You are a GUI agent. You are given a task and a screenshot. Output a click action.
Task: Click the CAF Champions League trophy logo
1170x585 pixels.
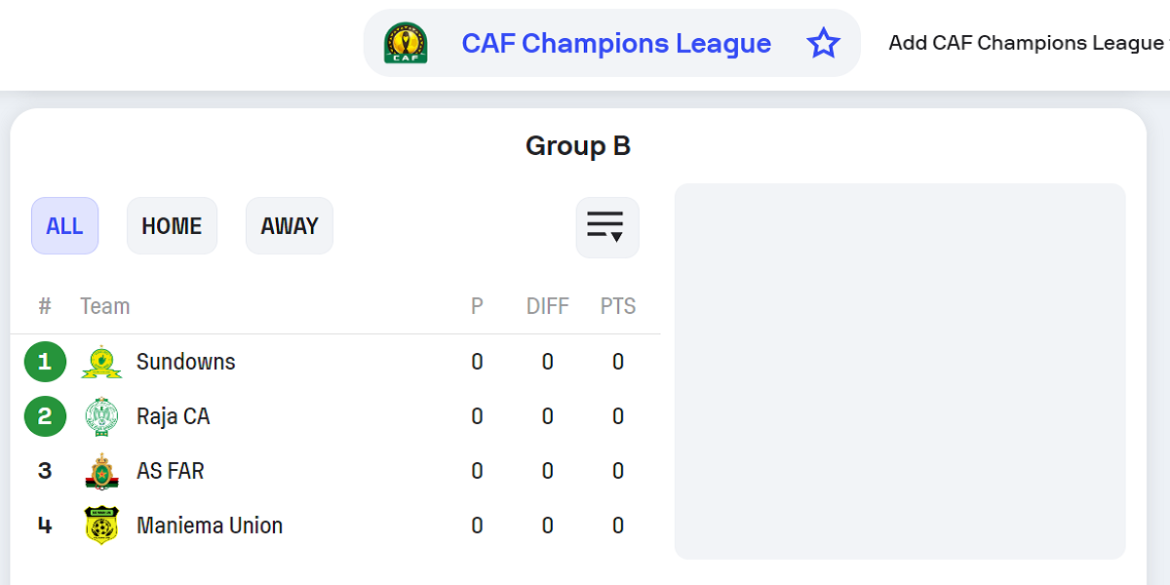tap(406, 43)
